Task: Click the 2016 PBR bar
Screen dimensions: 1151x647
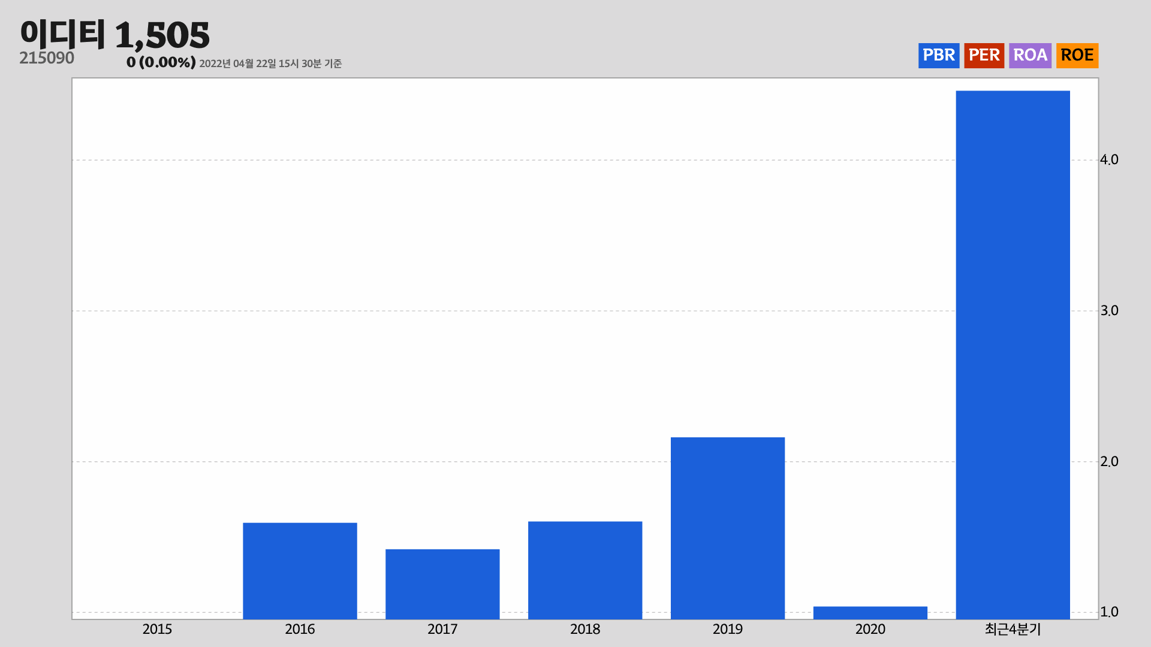Action: (x=300, y=571)
